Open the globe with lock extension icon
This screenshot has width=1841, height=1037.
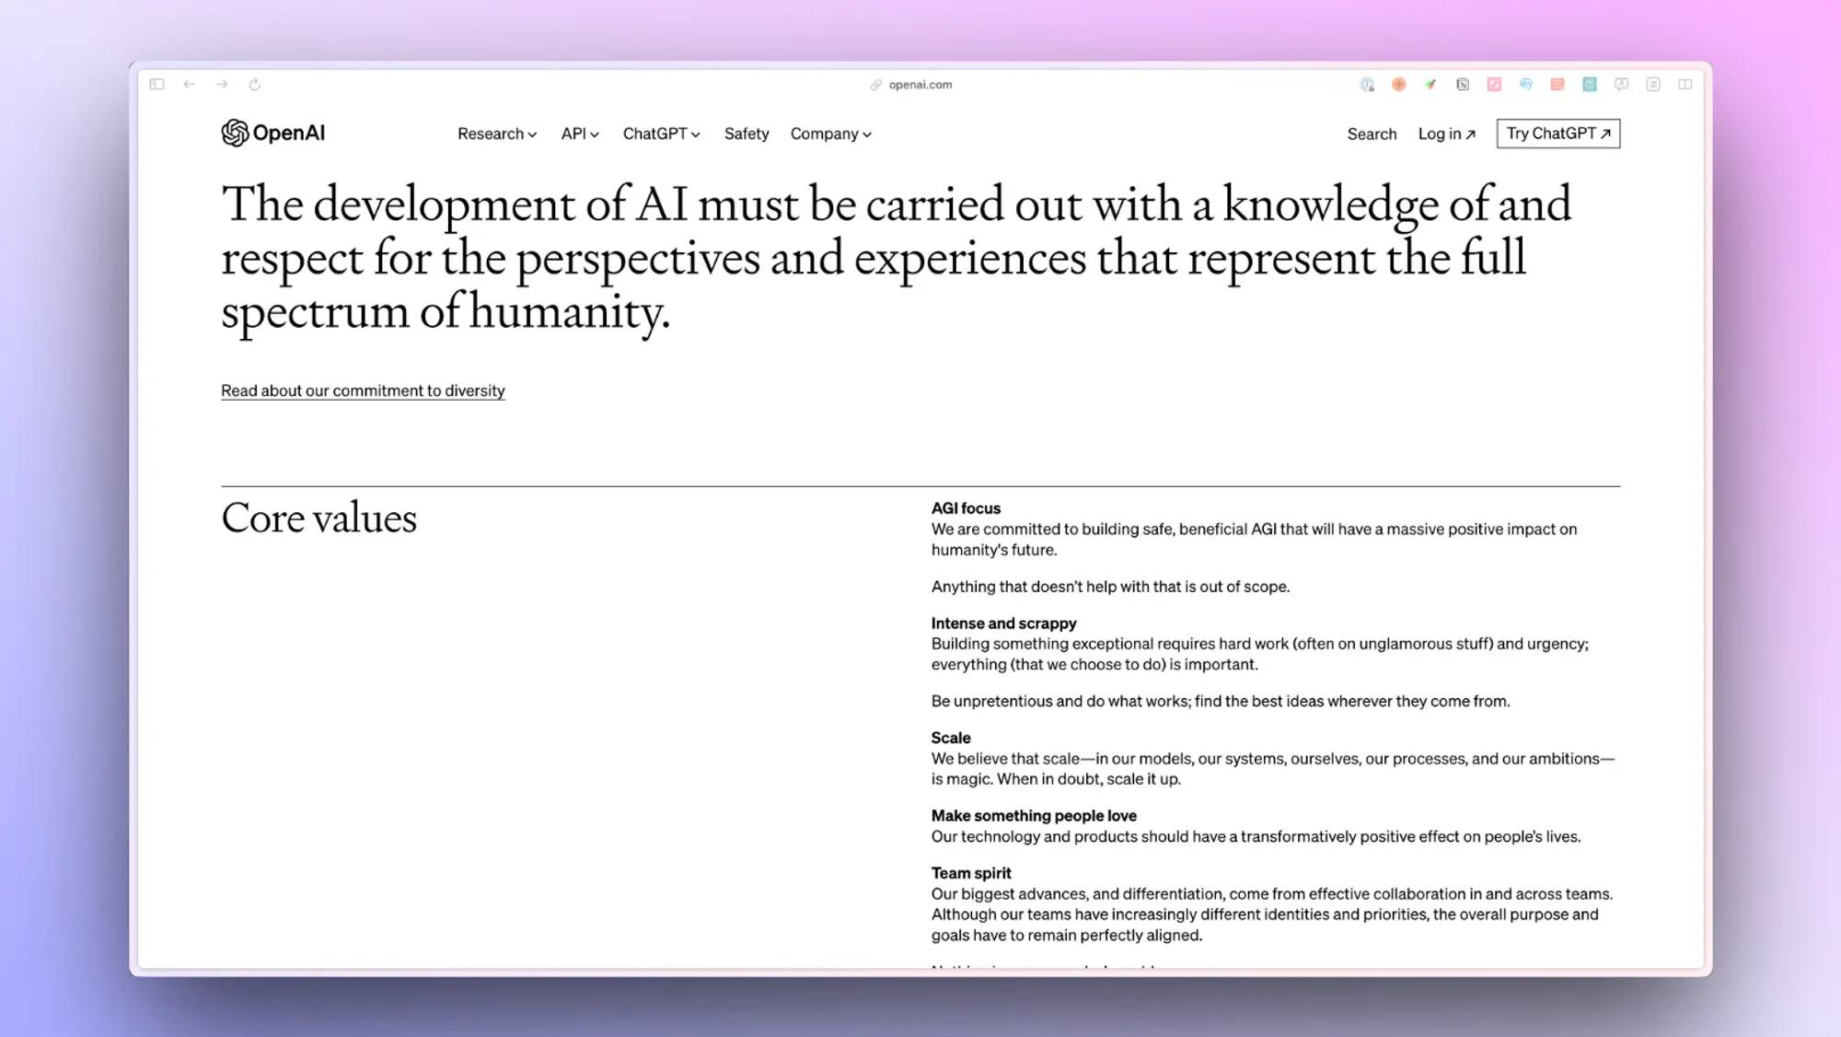(1367, 85)
